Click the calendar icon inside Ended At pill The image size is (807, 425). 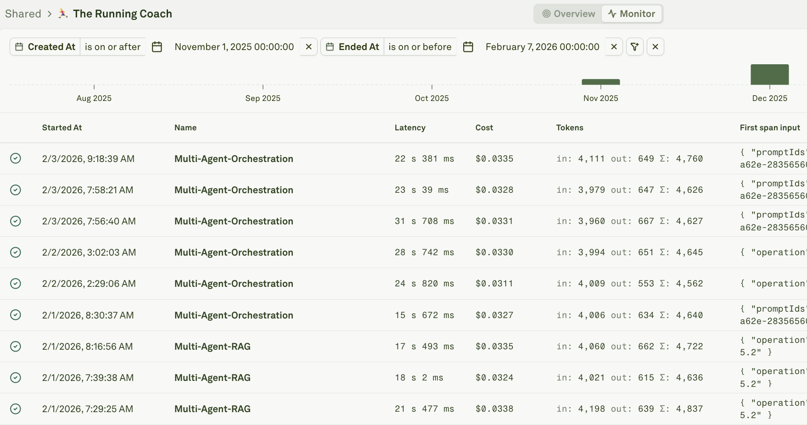pos(330,46)
